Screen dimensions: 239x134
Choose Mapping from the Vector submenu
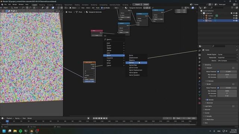tap(136, 60)
